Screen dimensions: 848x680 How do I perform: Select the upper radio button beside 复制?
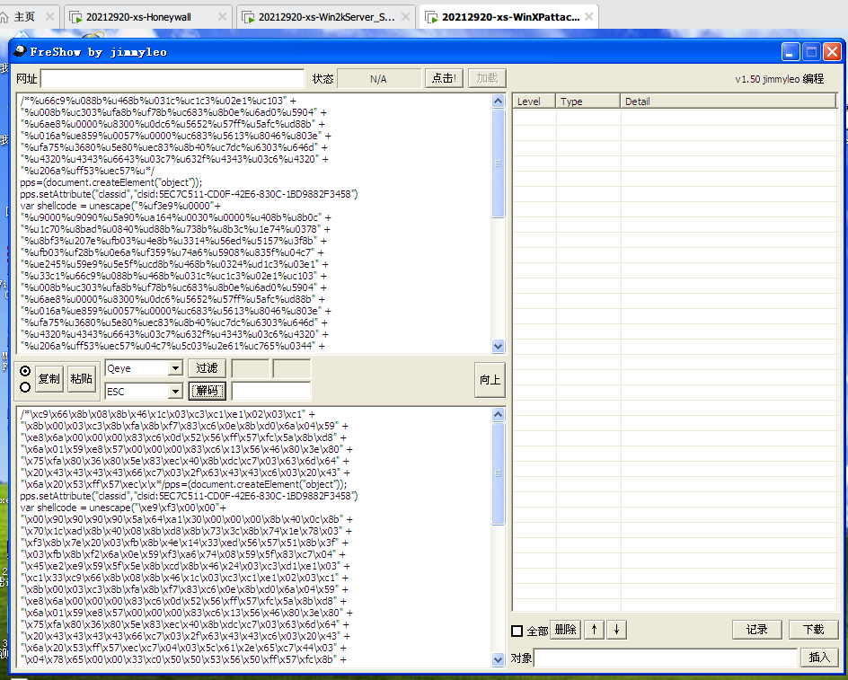tap(25, 371)
